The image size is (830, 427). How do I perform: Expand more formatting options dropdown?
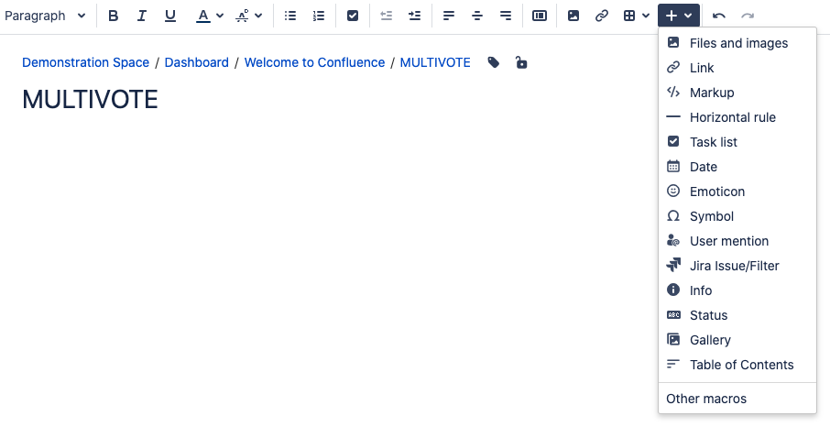[x=248, y=16]
